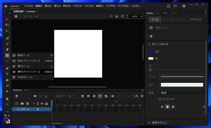
Task: Toggle lock for all layers
Action: point(46,104)
